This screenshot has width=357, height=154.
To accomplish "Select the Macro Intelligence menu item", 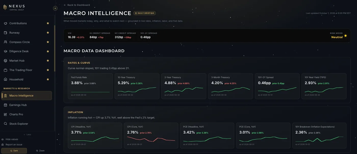I will 27,96.
